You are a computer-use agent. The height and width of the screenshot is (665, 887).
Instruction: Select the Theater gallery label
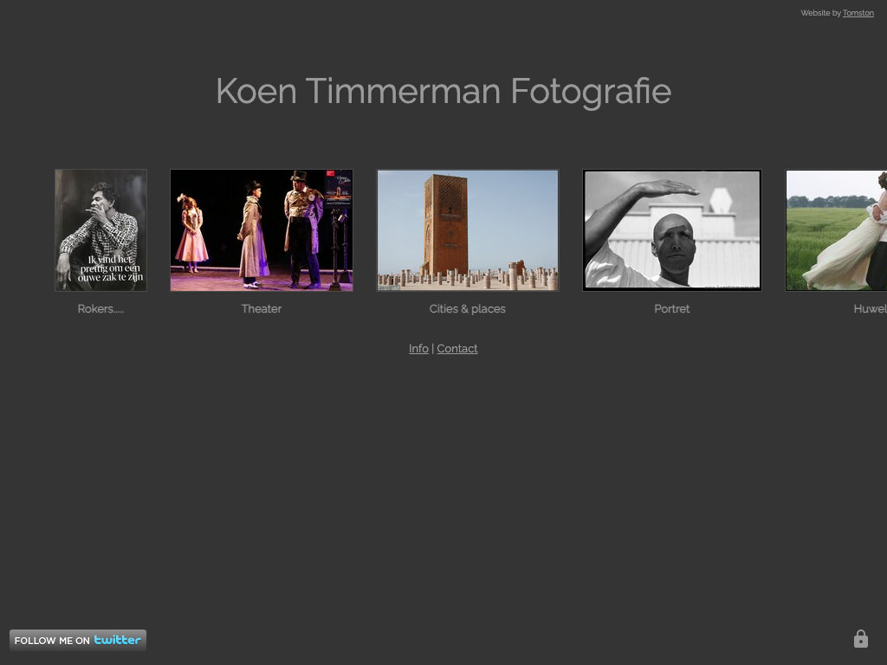click(x=261, y=309)
